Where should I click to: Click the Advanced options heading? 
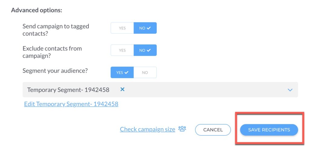(x=37, y=10)
